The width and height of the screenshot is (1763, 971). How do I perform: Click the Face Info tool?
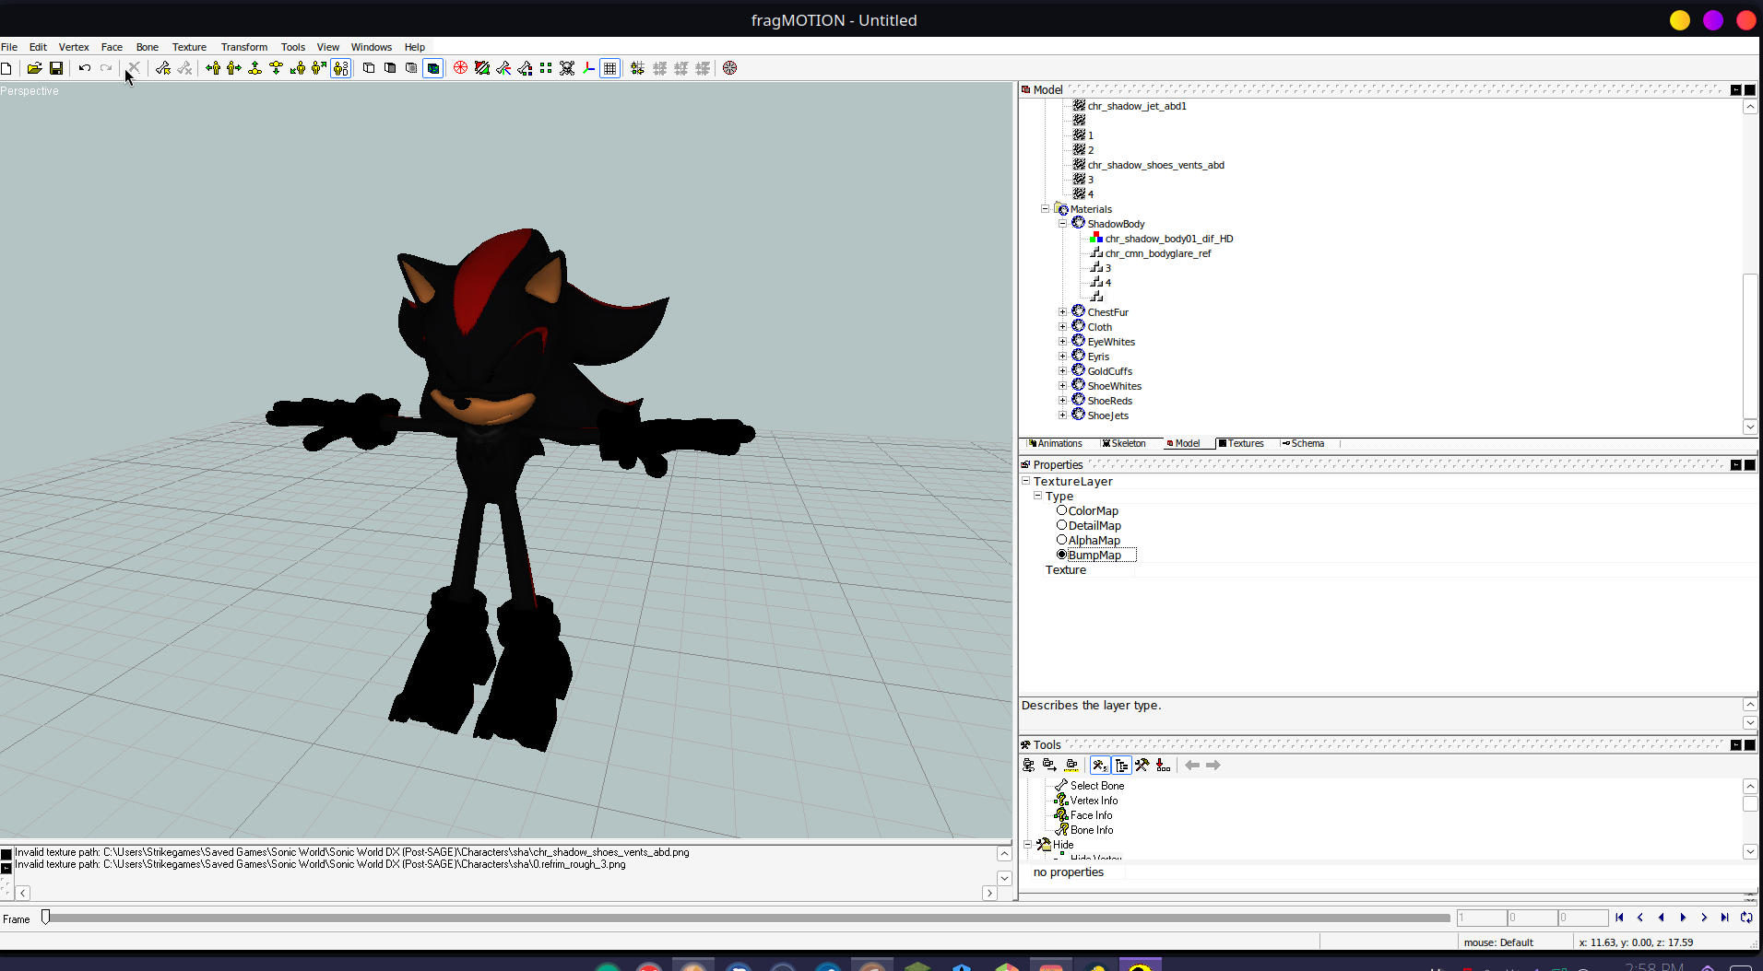[1091, 815]
